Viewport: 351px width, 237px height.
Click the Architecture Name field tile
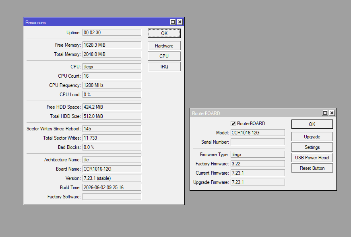click(x=112, y=160)
